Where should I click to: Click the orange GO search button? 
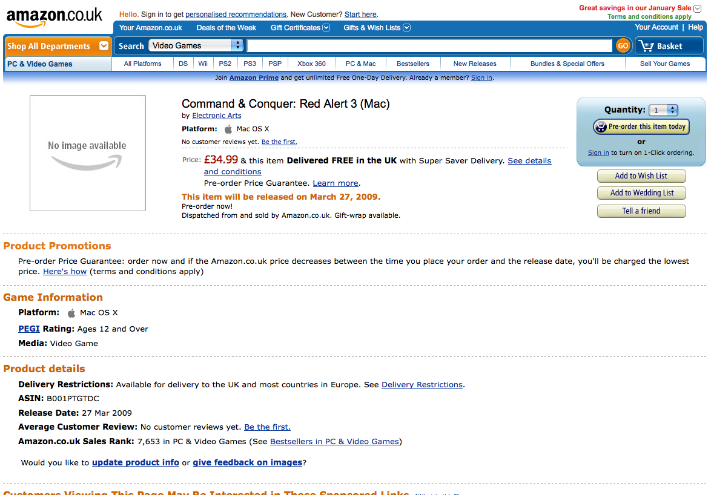click(x=623, y=45)
